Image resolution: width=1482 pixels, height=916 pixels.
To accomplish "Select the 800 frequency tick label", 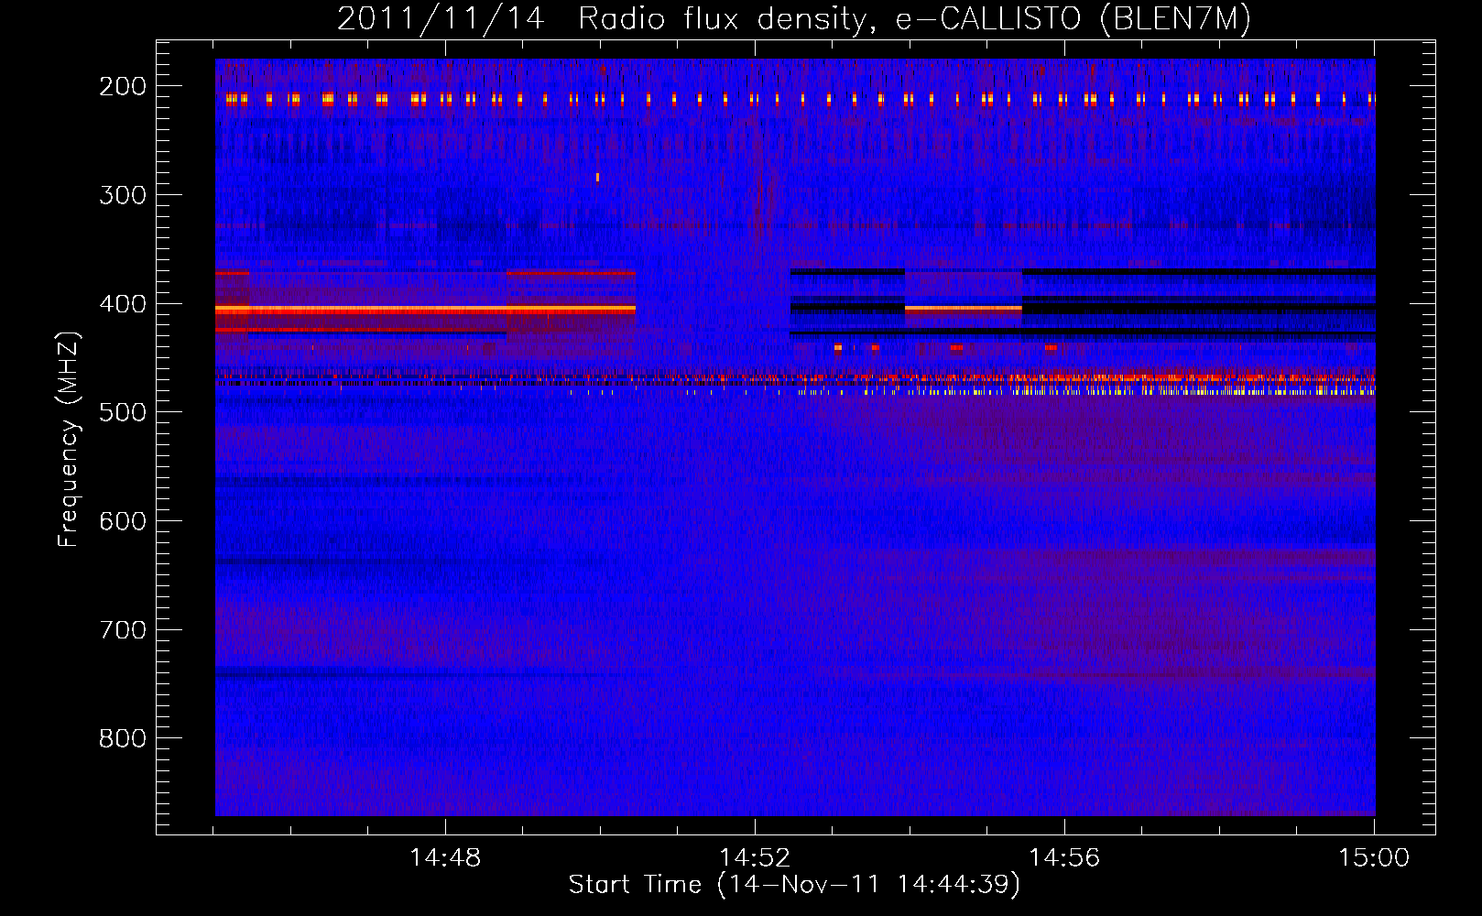I will tap(123, 738).
